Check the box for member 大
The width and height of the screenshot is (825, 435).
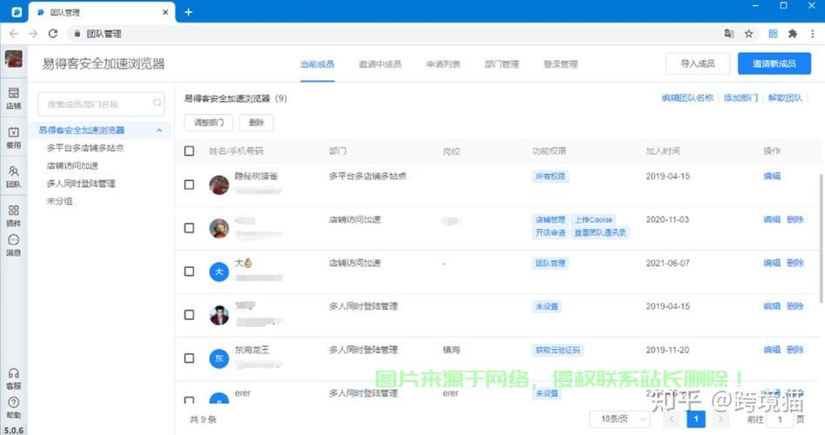[x=190, y=271]
